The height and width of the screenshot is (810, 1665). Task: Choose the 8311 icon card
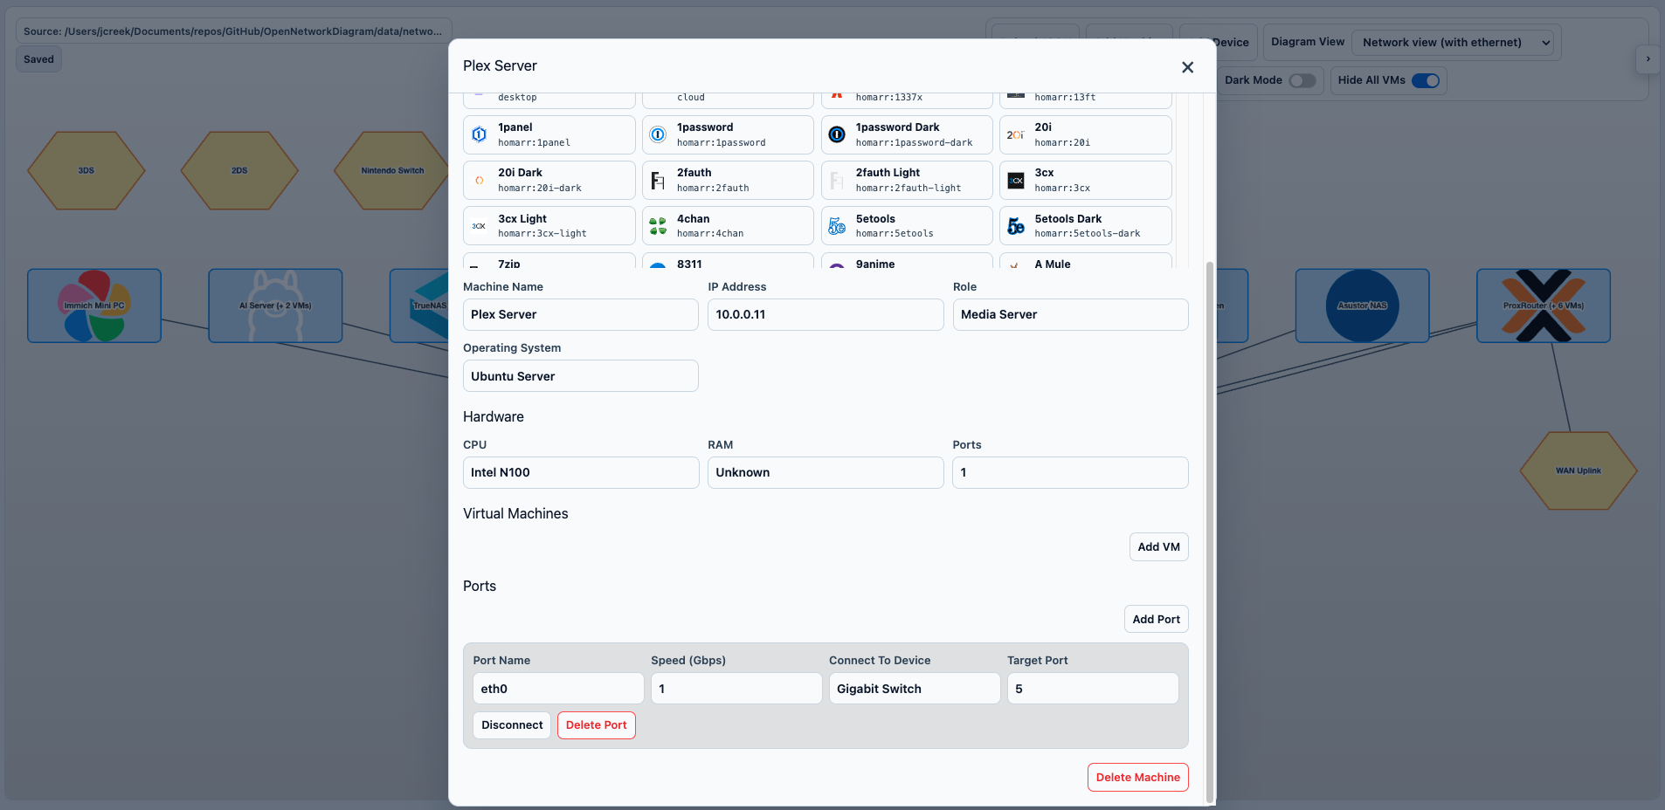point(728,260)
